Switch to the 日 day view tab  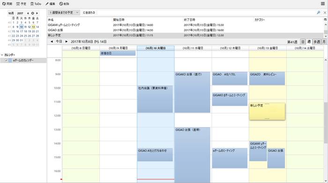point(303,42)
